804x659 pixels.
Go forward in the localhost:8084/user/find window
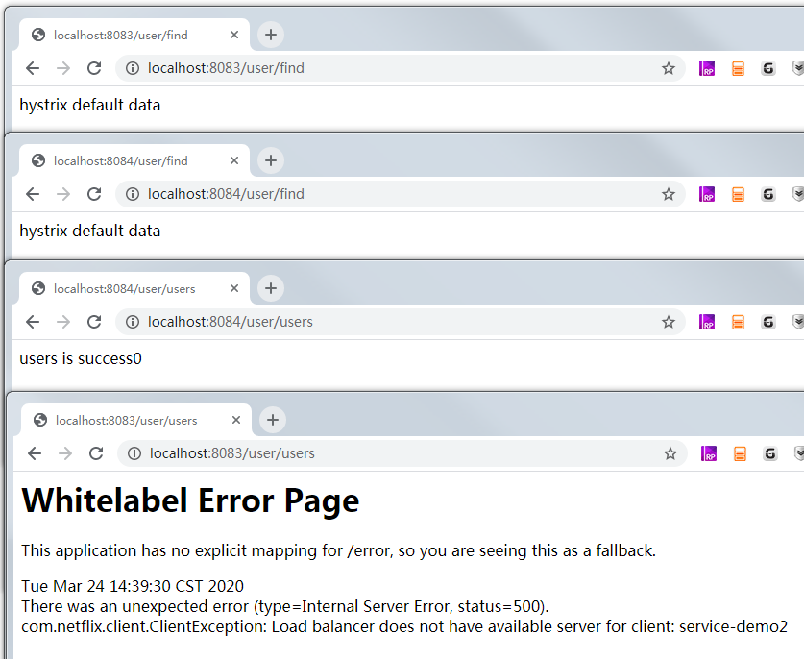click(x=63, y=194)
